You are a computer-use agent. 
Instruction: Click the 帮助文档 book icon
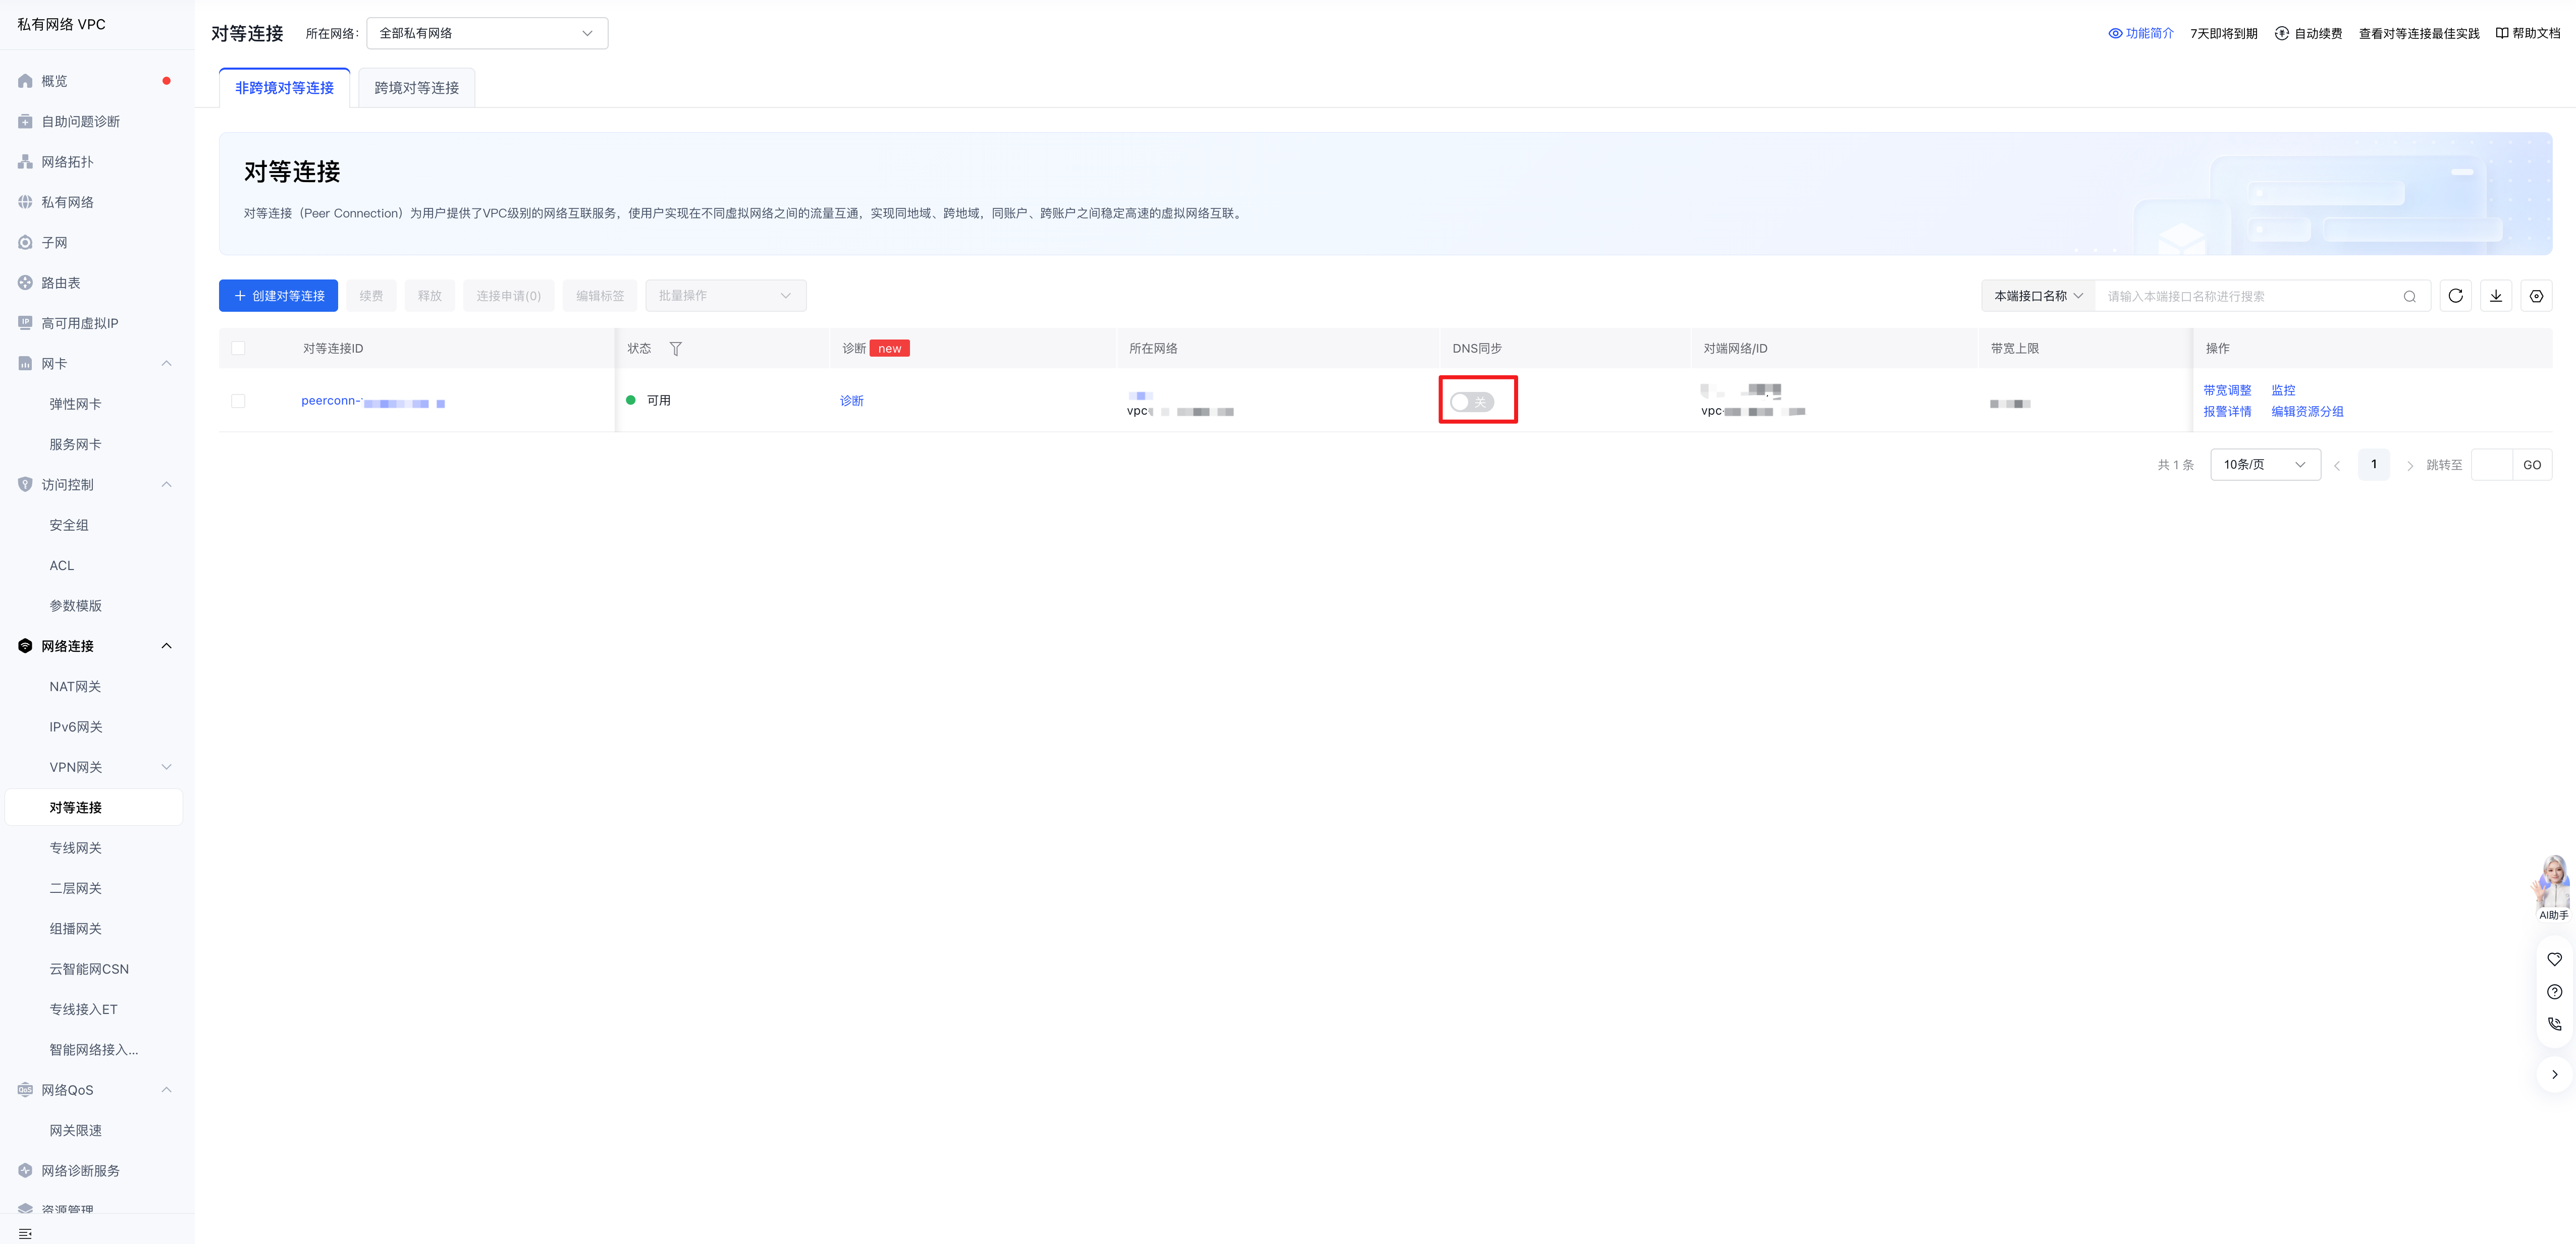point(2502,33)
